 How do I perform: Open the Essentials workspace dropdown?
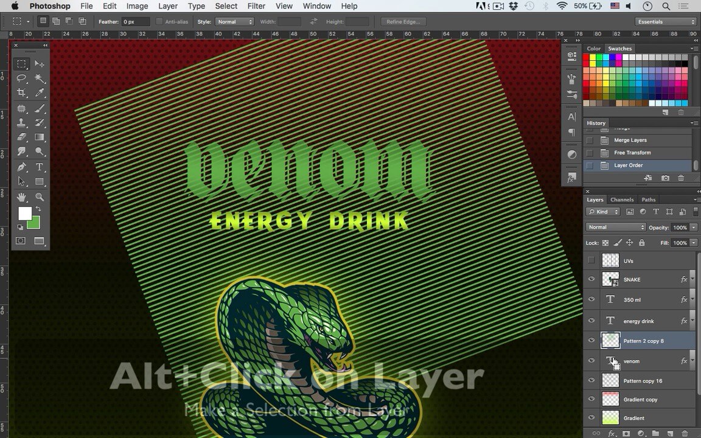pos(666,22)
